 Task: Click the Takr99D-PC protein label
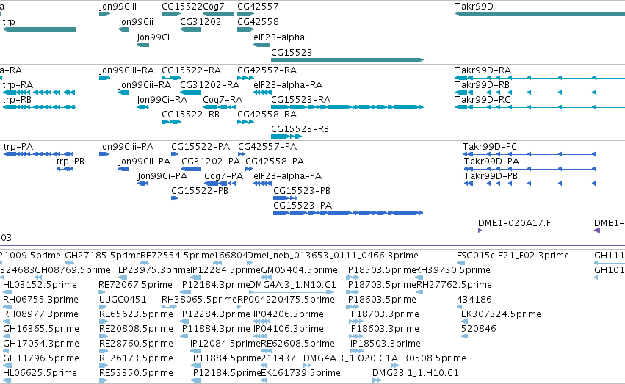pos(489,147)
